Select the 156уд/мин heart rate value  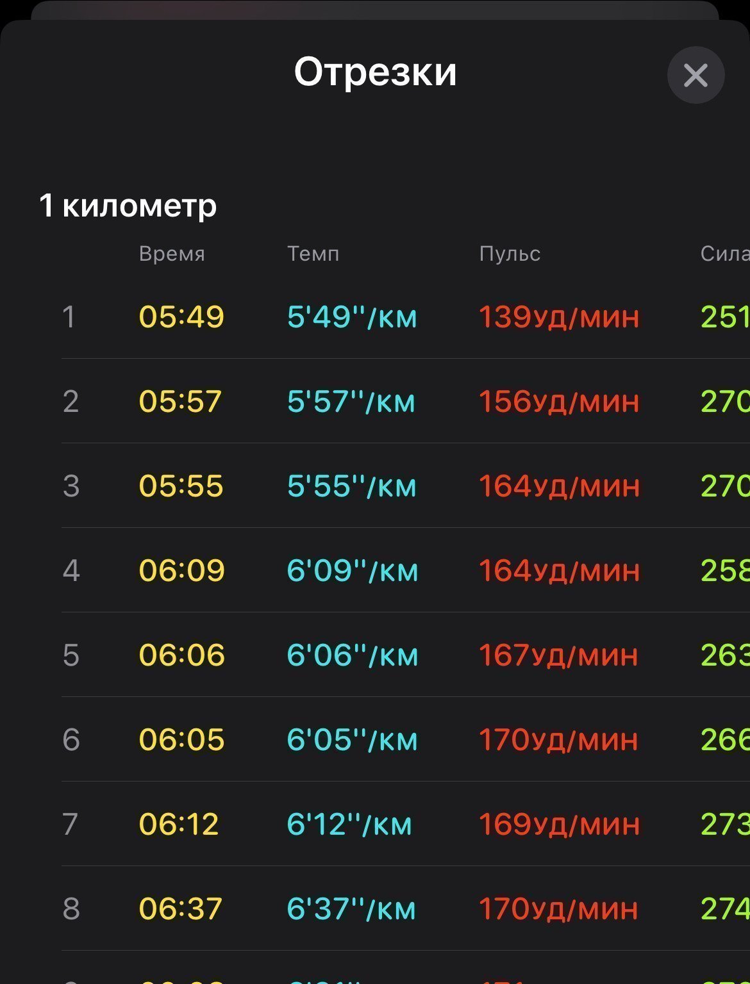pyautogui.click(x=559, y=401)
